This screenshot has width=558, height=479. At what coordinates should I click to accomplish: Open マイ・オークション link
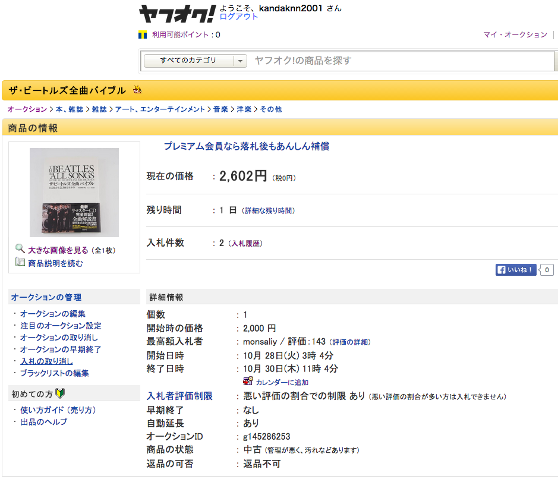[x=515, y=34]
